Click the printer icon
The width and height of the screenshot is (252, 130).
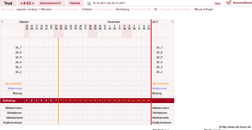[89, 3]
